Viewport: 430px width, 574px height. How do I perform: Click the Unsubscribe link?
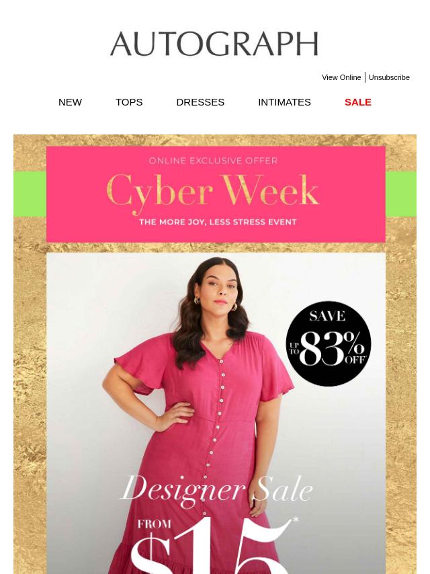(x=389, y=77)
